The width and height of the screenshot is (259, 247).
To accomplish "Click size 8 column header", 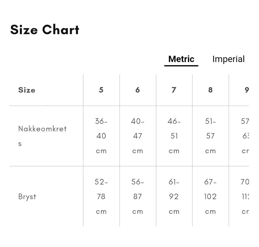I will coord(210,90).
